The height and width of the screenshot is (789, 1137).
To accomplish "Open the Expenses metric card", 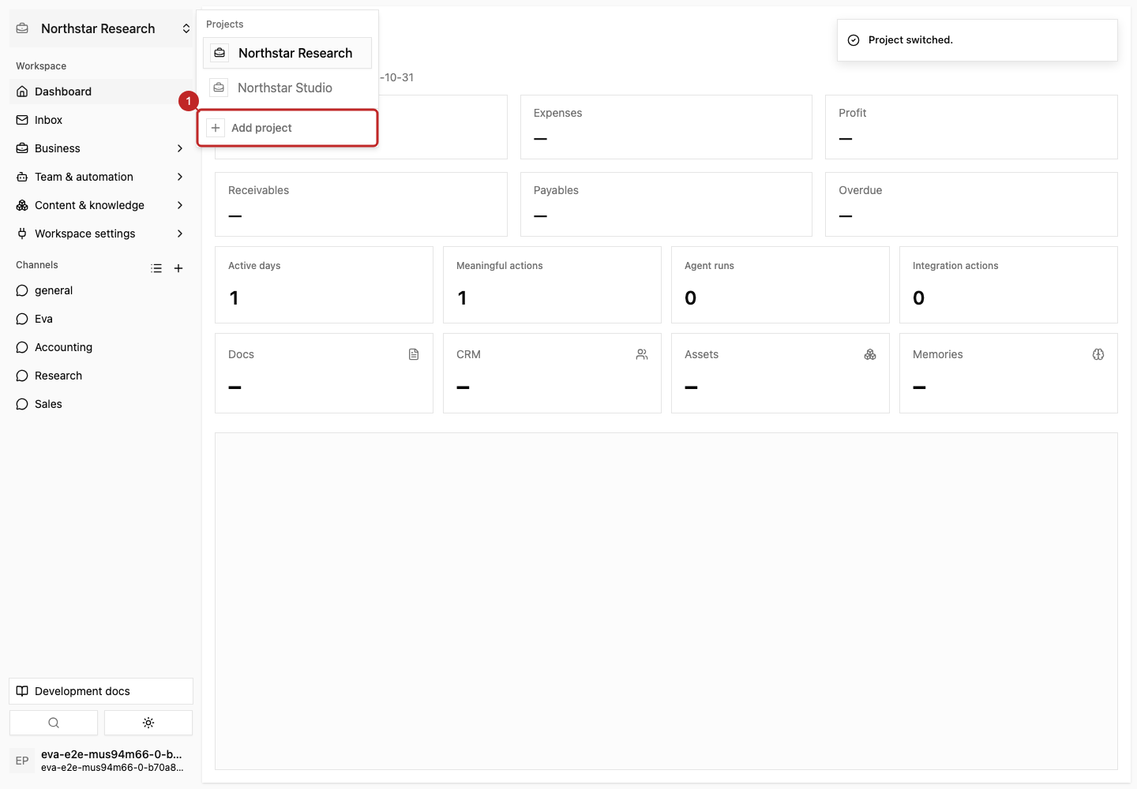I will [666, 127].
